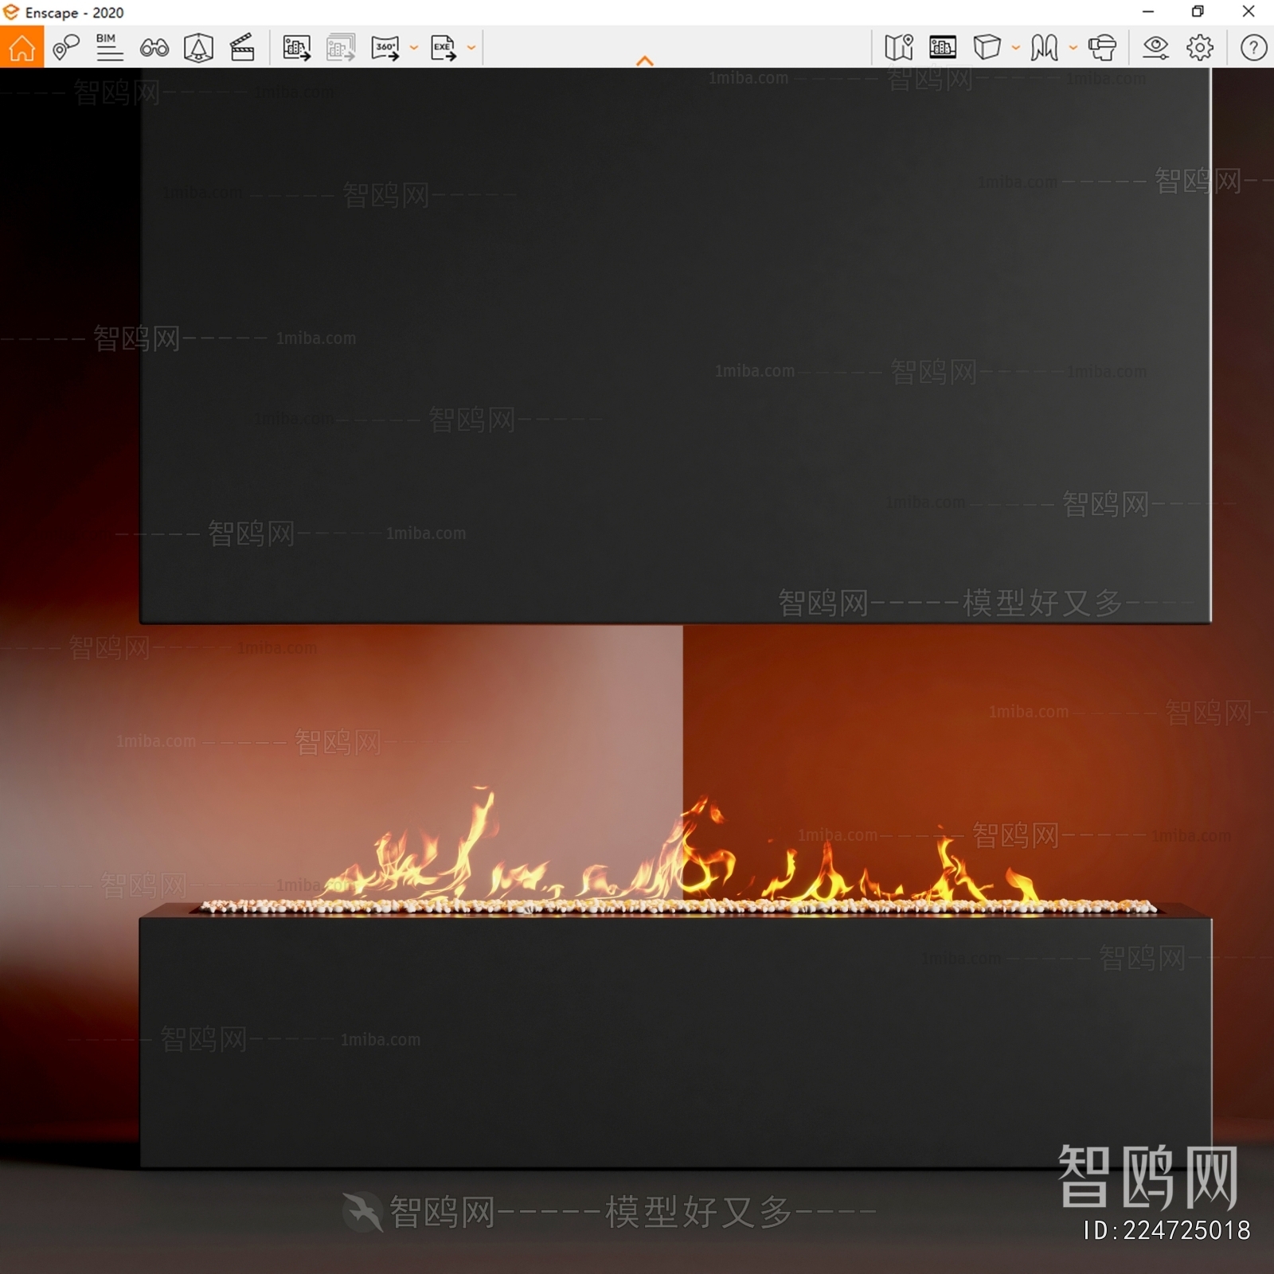Toggle Safe Frame perspective icon
This screenshot has width=1274, height=1274.
tap(198, 48)
